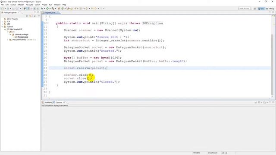Screen dimensions: 276x155
Task: Click the Display Selected Console icon
Action: (x=259, y=102)
